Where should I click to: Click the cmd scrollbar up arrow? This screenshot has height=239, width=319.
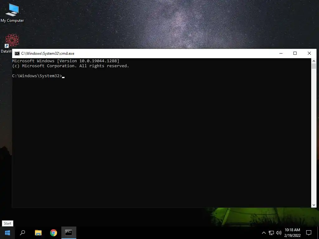(314, 61)
